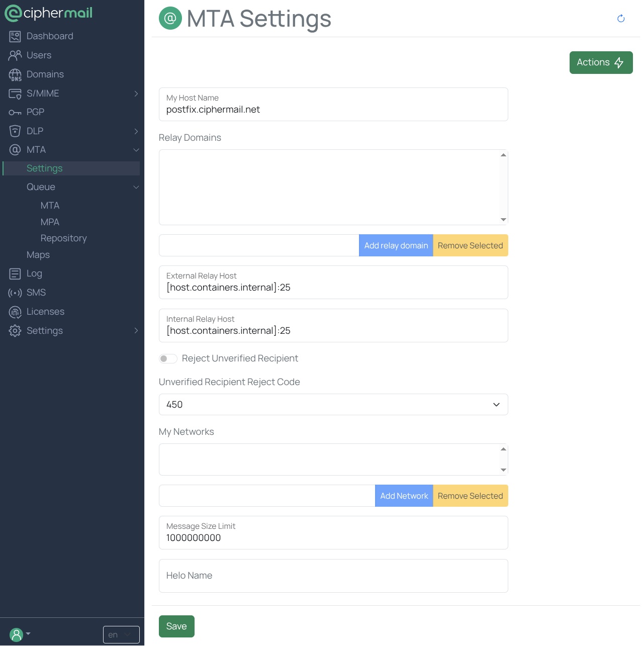Click the Users icon in sidebar
This screenshot has height=646, width=642.
[x=15, y=55]
